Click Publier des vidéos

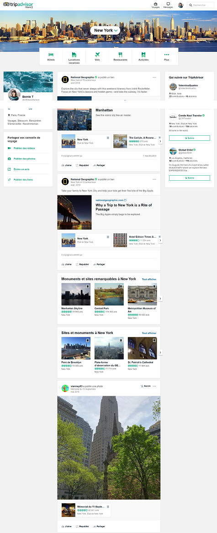(21, 148)
